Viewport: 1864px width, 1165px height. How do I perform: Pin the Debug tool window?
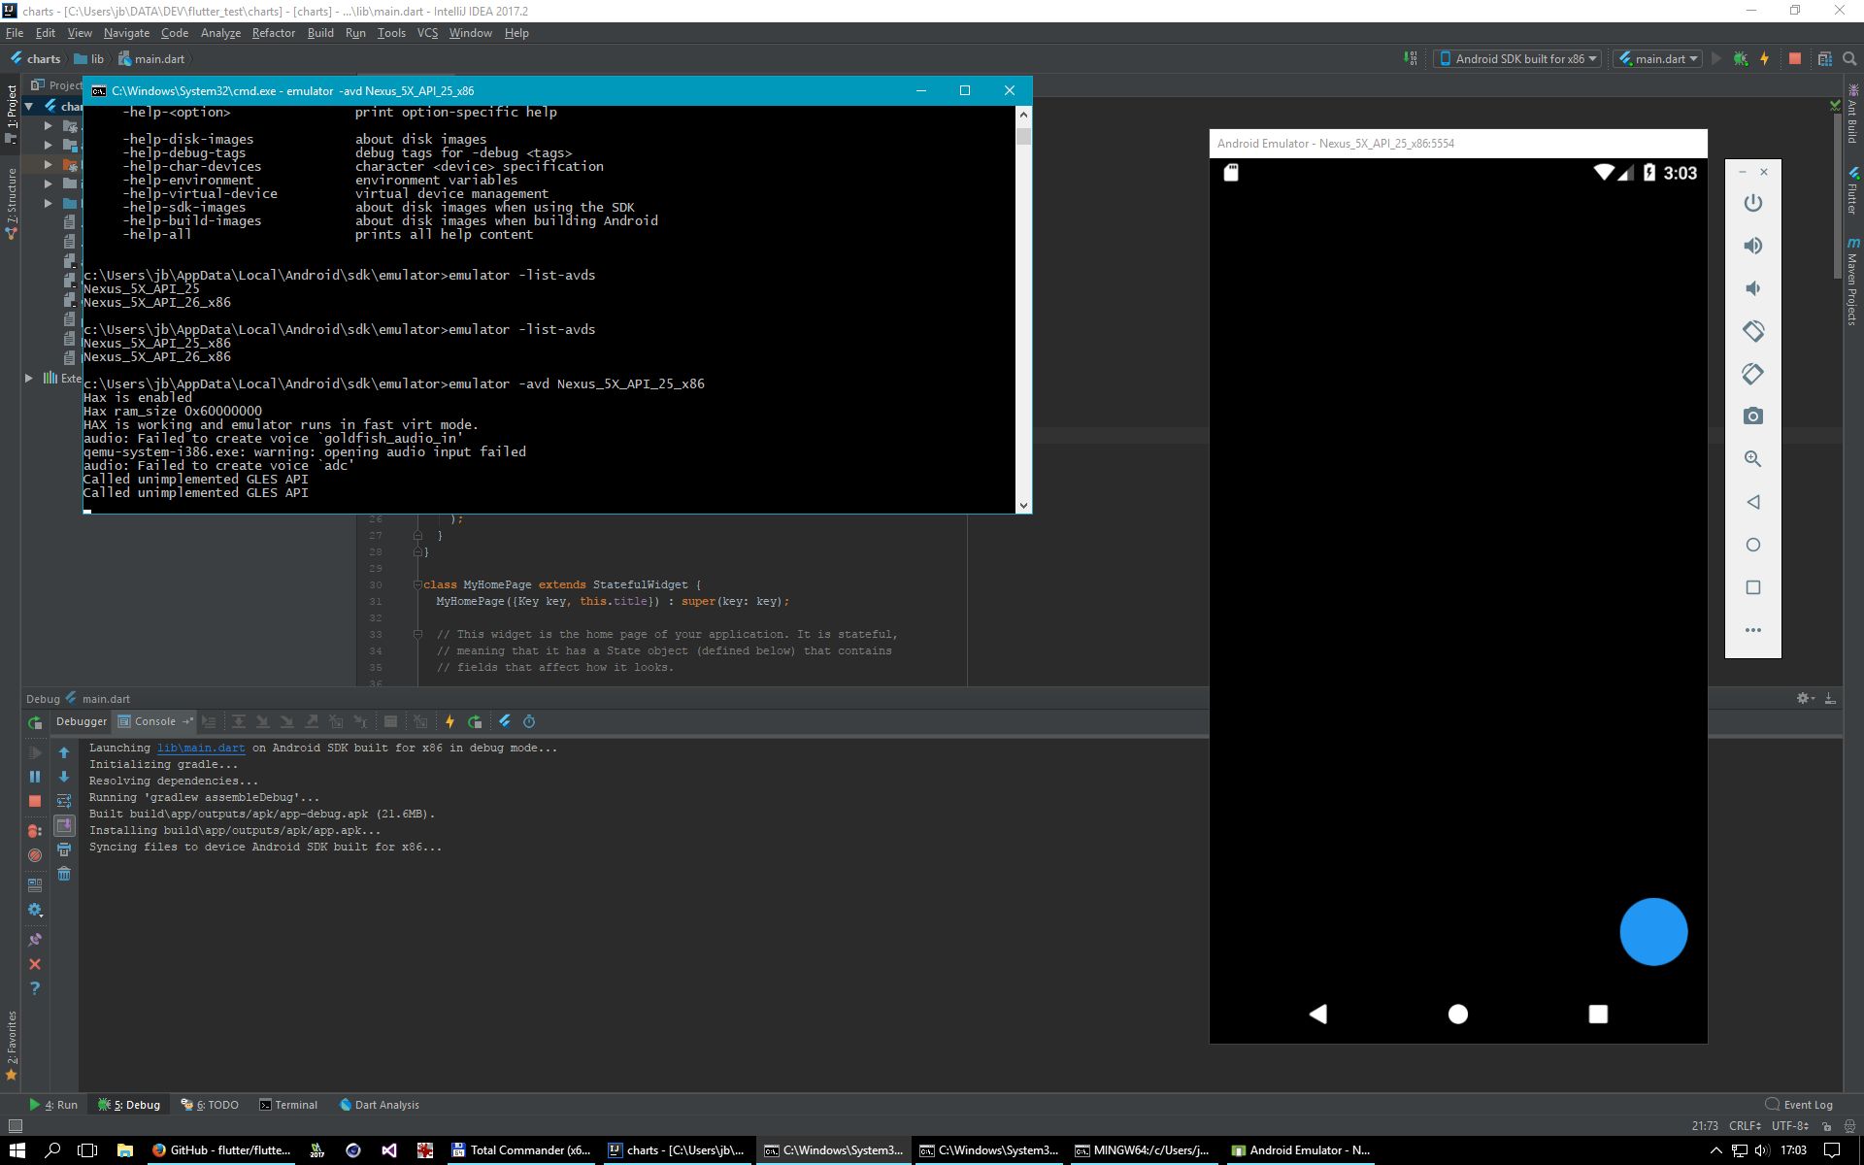36,939
